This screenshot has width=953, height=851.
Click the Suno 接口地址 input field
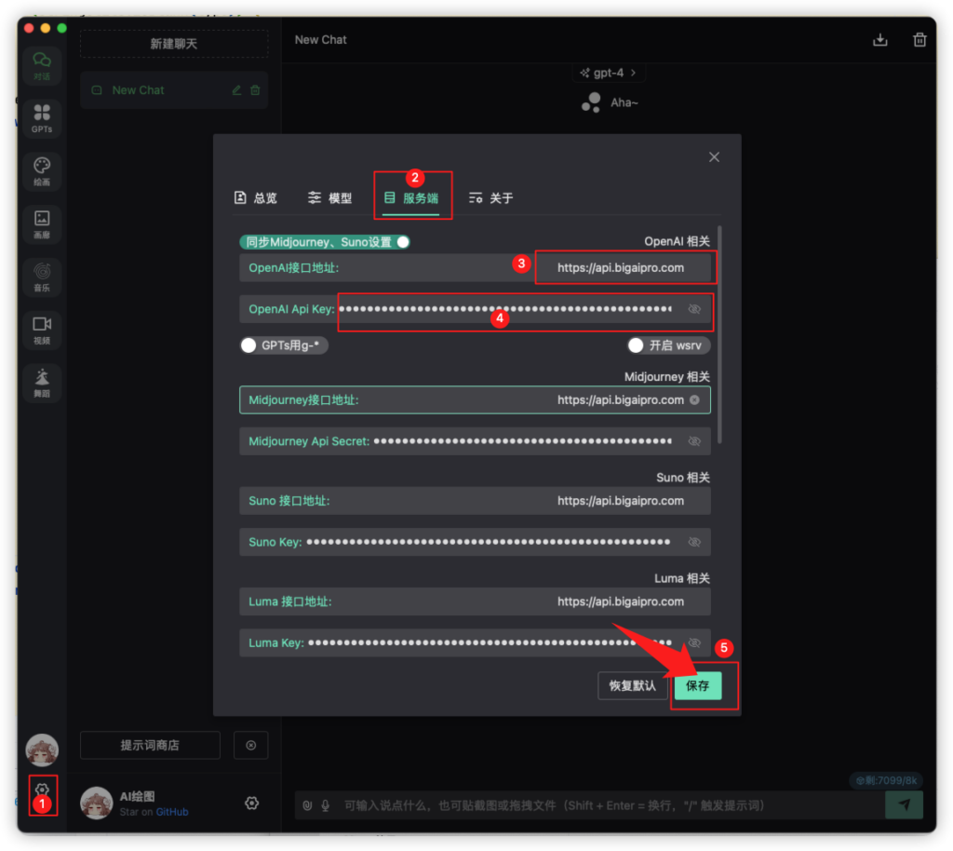tap(475, 501)
